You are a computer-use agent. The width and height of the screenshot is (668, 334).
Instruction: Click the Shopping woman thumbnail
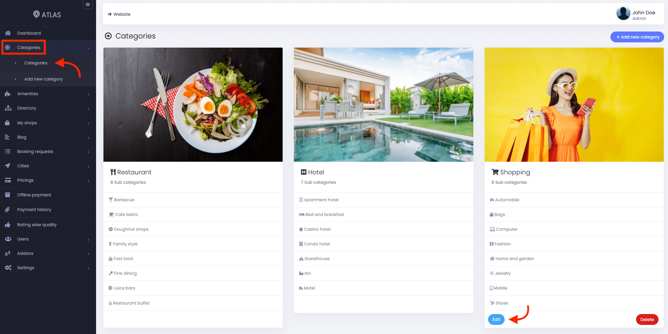pyautogui.click(x=574, y=105)
